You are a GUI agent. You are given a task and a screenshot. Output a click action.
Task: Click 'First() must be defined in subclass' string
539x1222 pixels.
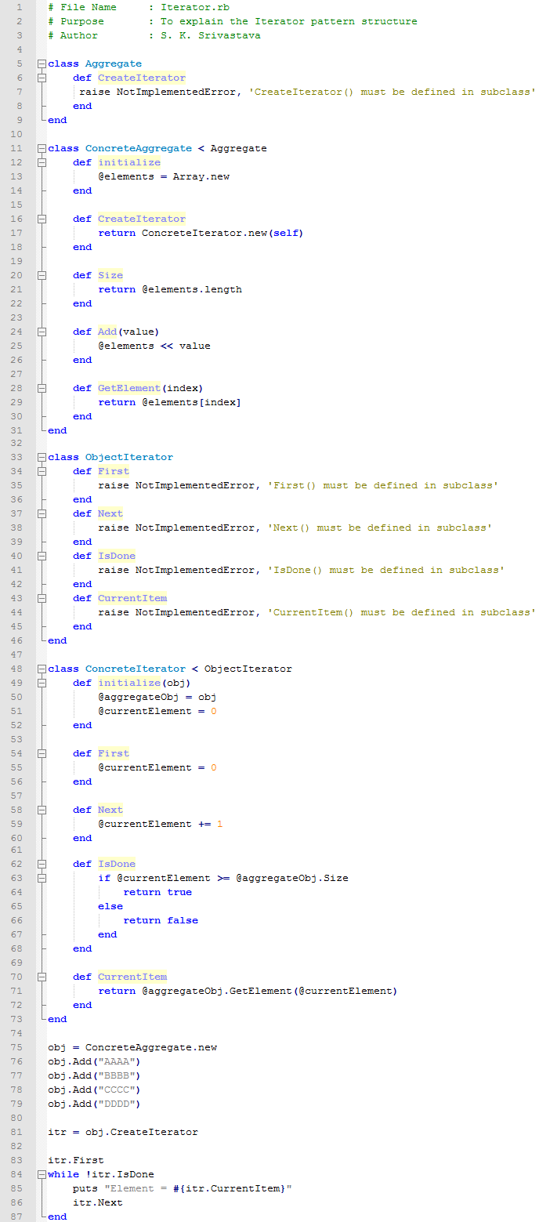point(383,485)
